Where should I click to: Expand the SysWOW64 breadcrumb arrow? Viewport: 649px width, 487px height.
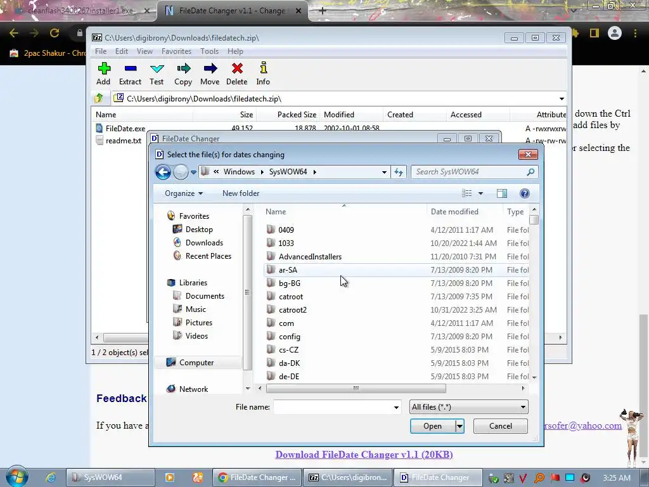coord(314,172)
